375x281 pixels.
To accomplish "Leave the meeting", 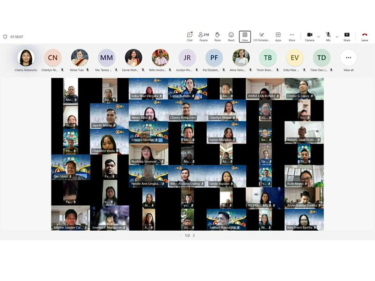I will pyautogui.click(x=364, y=36).
